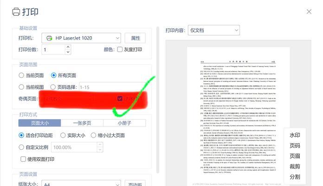The image size is (323, 186).
Task: Click the 属性 printer properties button
Action: [135, 38]
